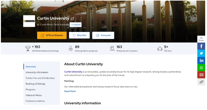This screenshot has height=110, width=207.
Task: Send the page via the WhatsApp icon
Action: (201, 68)
